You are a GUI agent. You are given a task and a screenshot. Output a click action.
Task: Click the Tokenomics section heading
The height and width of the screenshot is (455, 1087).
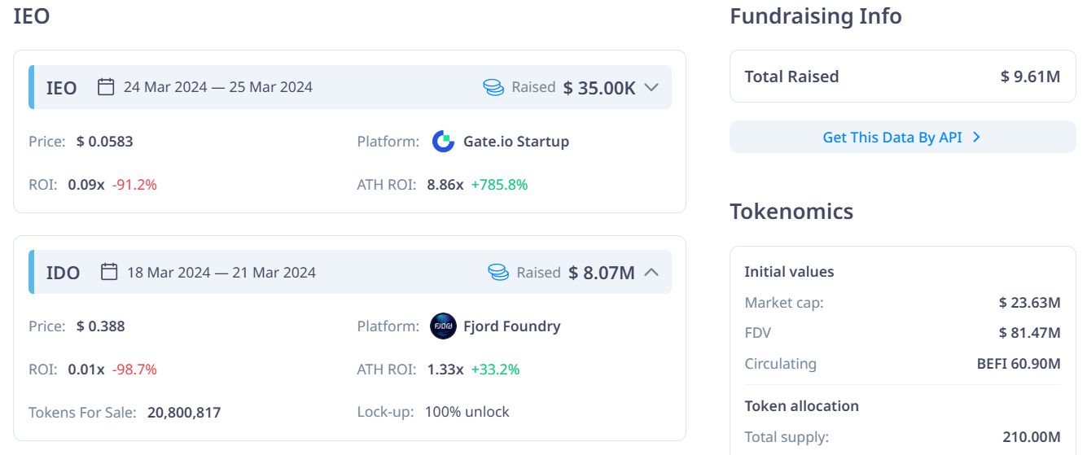791,212
